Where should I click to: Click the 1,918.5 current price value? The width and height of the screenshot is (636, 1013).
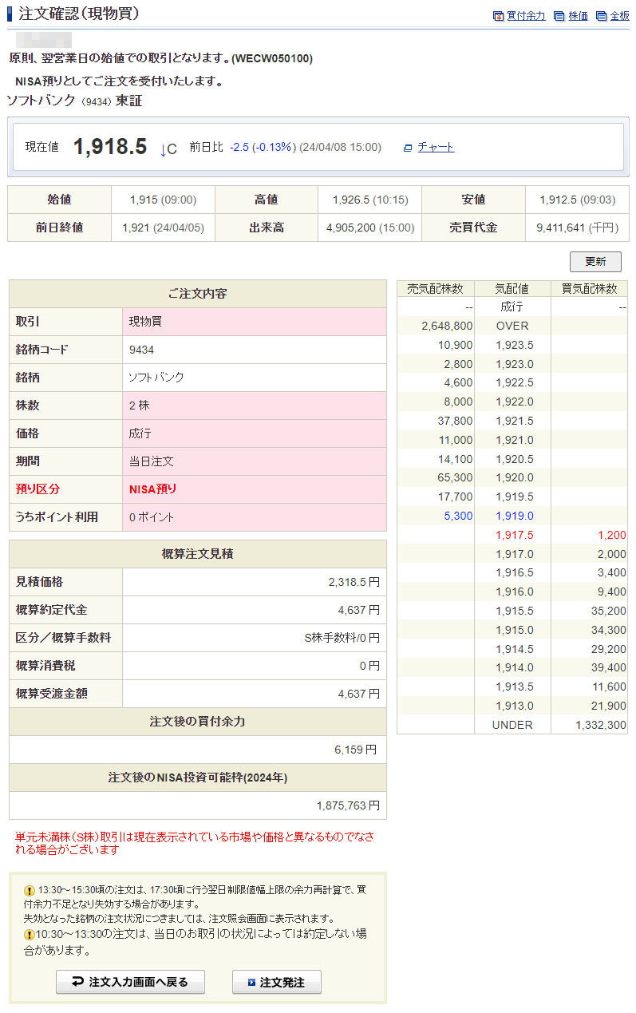[110, 147]
